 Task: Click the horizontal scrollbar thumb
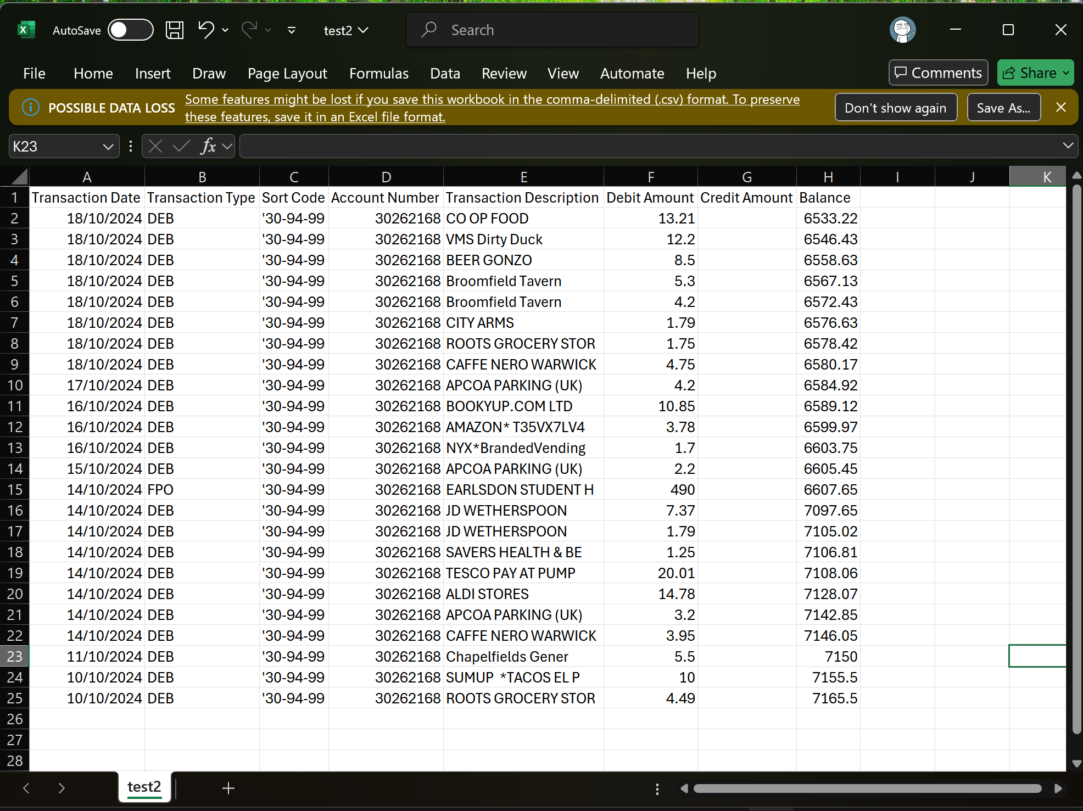tap(867, 788)
